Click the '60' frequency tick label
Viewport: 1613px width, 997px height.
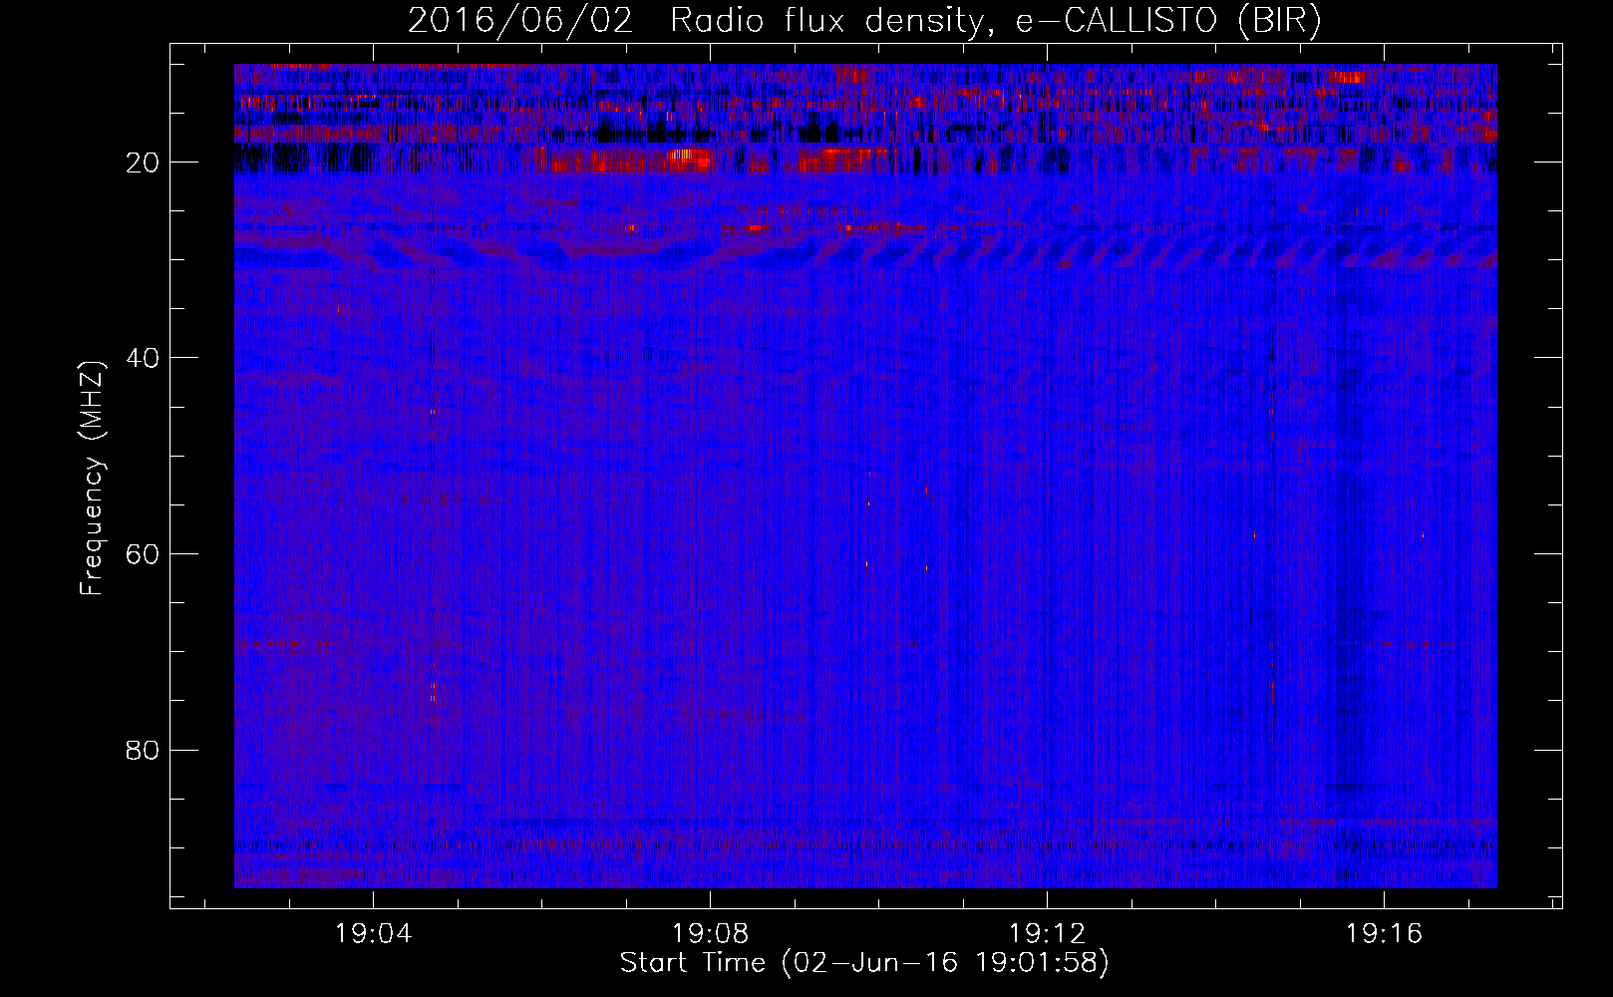(144, 554)
